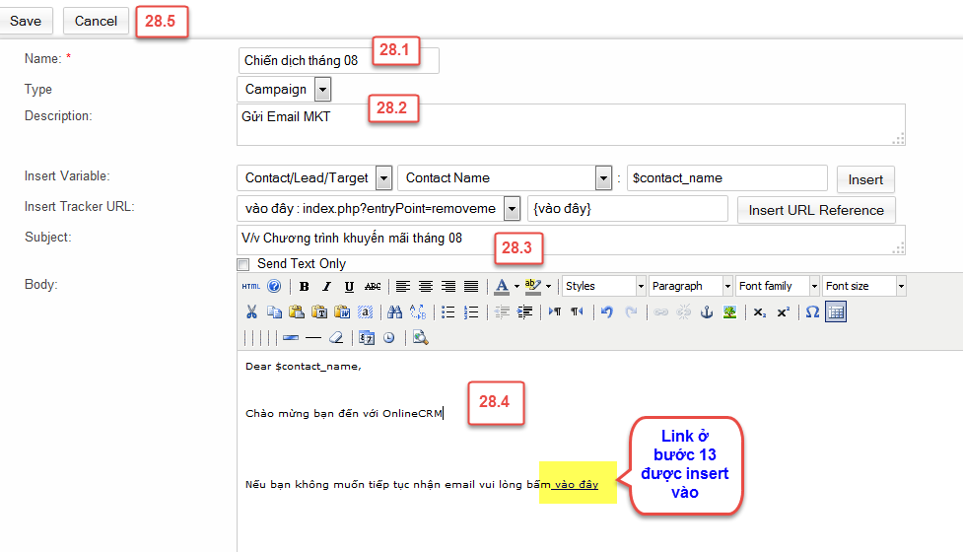This screenshot has width=963, height=552.
Task: Insert time clock icon
Action: point(388,338)
